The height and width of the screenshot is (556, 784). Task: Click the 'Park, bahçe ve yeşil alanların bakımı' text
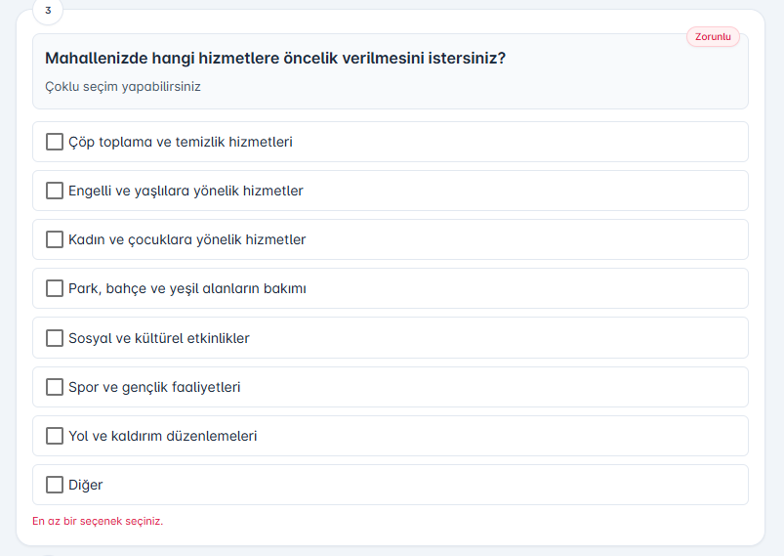point(187,288)
